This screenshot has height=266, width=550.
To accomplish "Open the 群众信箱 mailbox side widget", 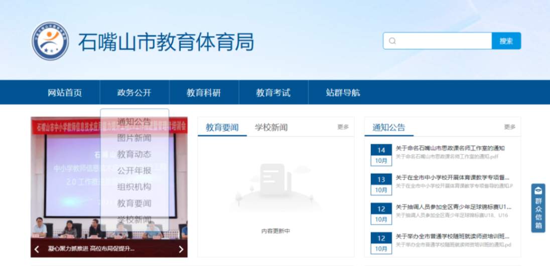I will [538, 208].
